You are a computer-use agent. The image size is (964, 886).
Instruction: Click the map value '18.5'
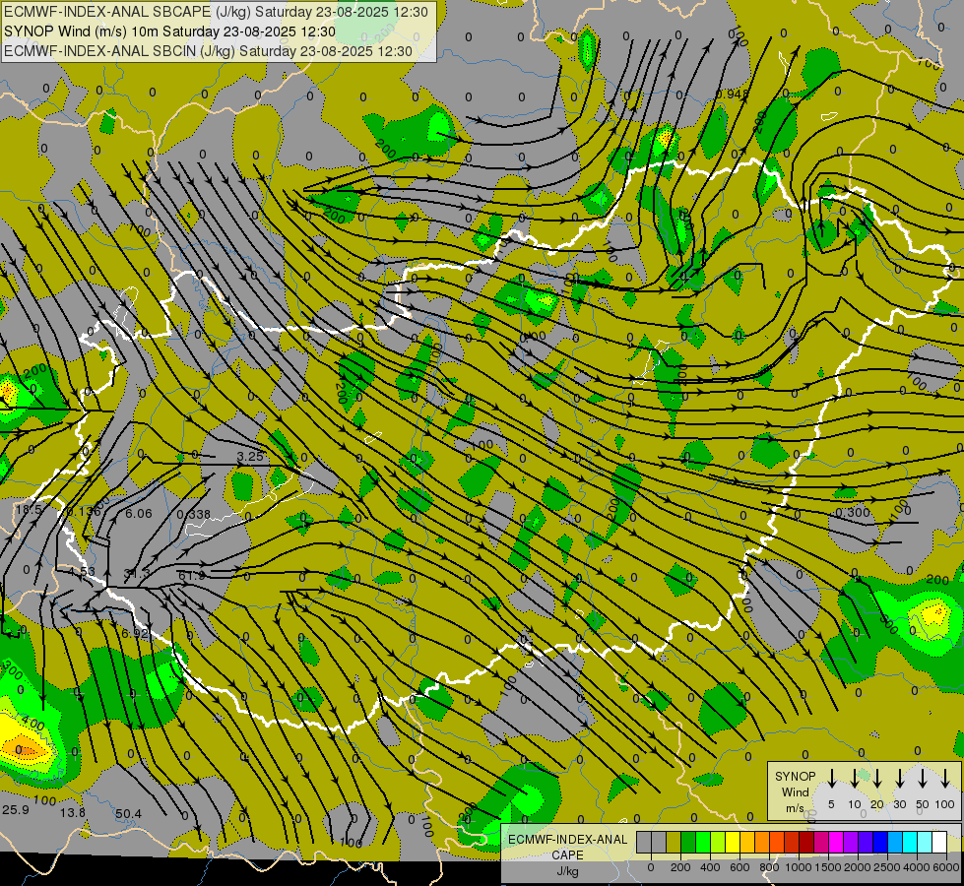pos(29,509)
